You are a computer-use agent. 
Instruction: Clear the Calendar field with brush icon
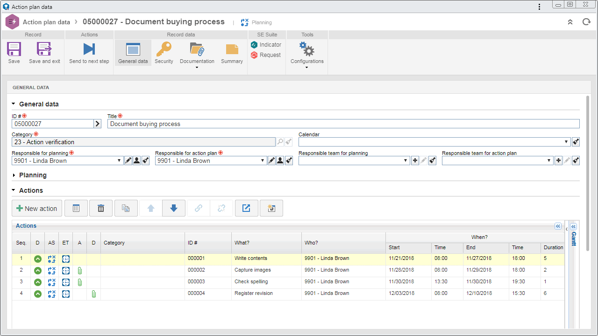(x=576, y=142)
